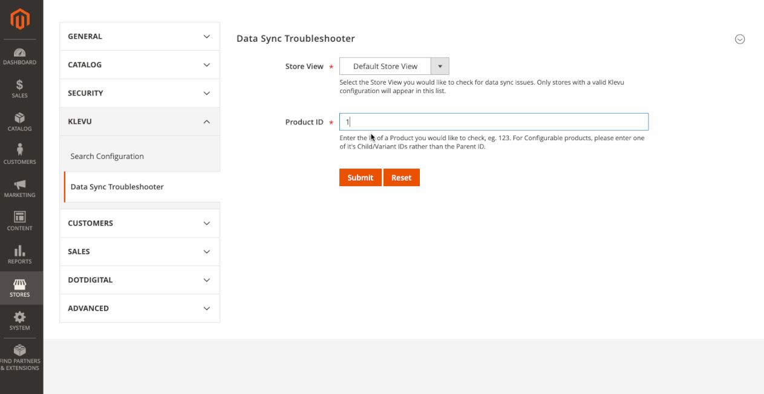Screen dimensions: 764x394
Task: Open the Store View dropdown
Action: [394, 66]
